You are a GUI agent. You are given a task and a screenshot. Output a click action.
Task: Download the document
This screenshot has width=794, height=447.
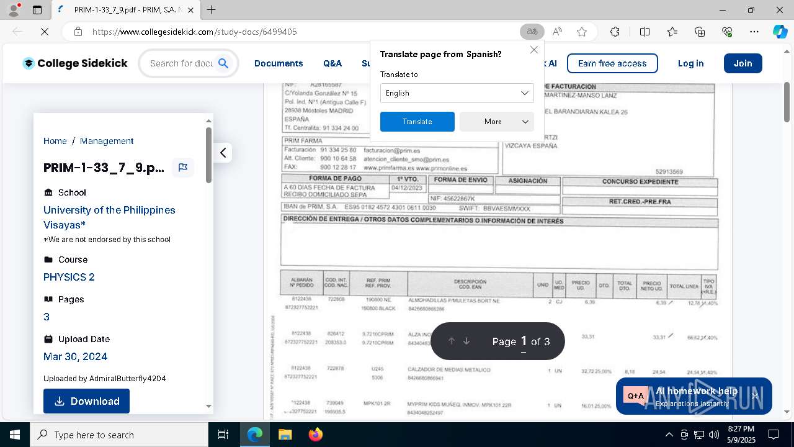pos(86,401)
